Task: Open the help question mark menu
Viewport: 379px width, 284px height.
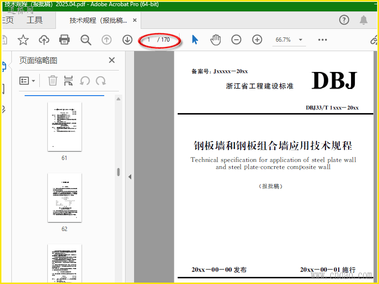Action: (344, 20)
